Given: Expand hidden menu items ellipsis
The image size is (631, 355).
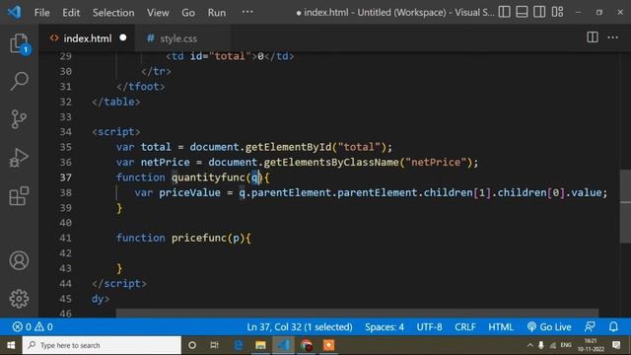Looking at the screenshot, I should click(x=247, y=12).
